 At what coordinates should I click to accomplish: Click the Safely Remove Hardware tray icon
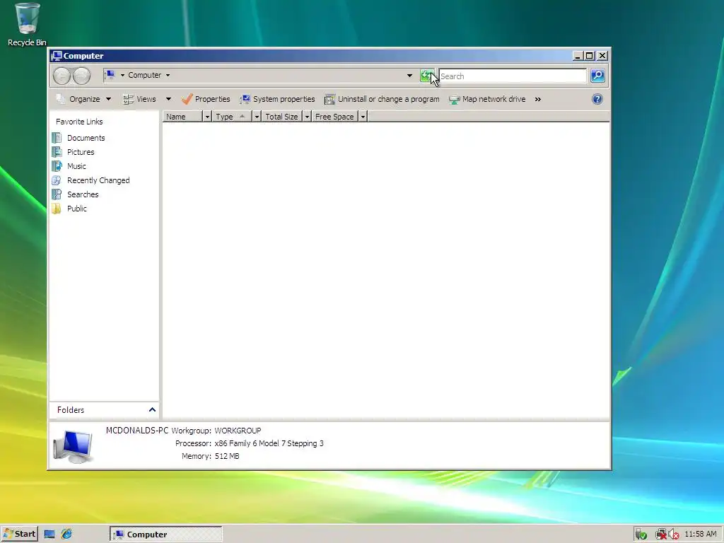pyautogui.click(x=641, y=535)
